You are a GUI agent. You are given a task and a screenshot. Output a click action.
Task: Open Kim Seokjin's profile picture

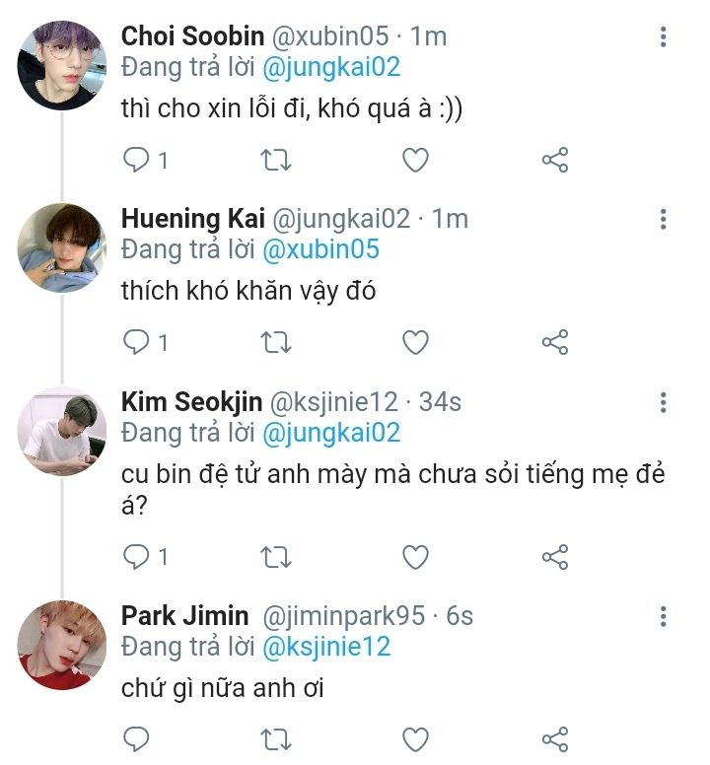(x=62, y=432)
